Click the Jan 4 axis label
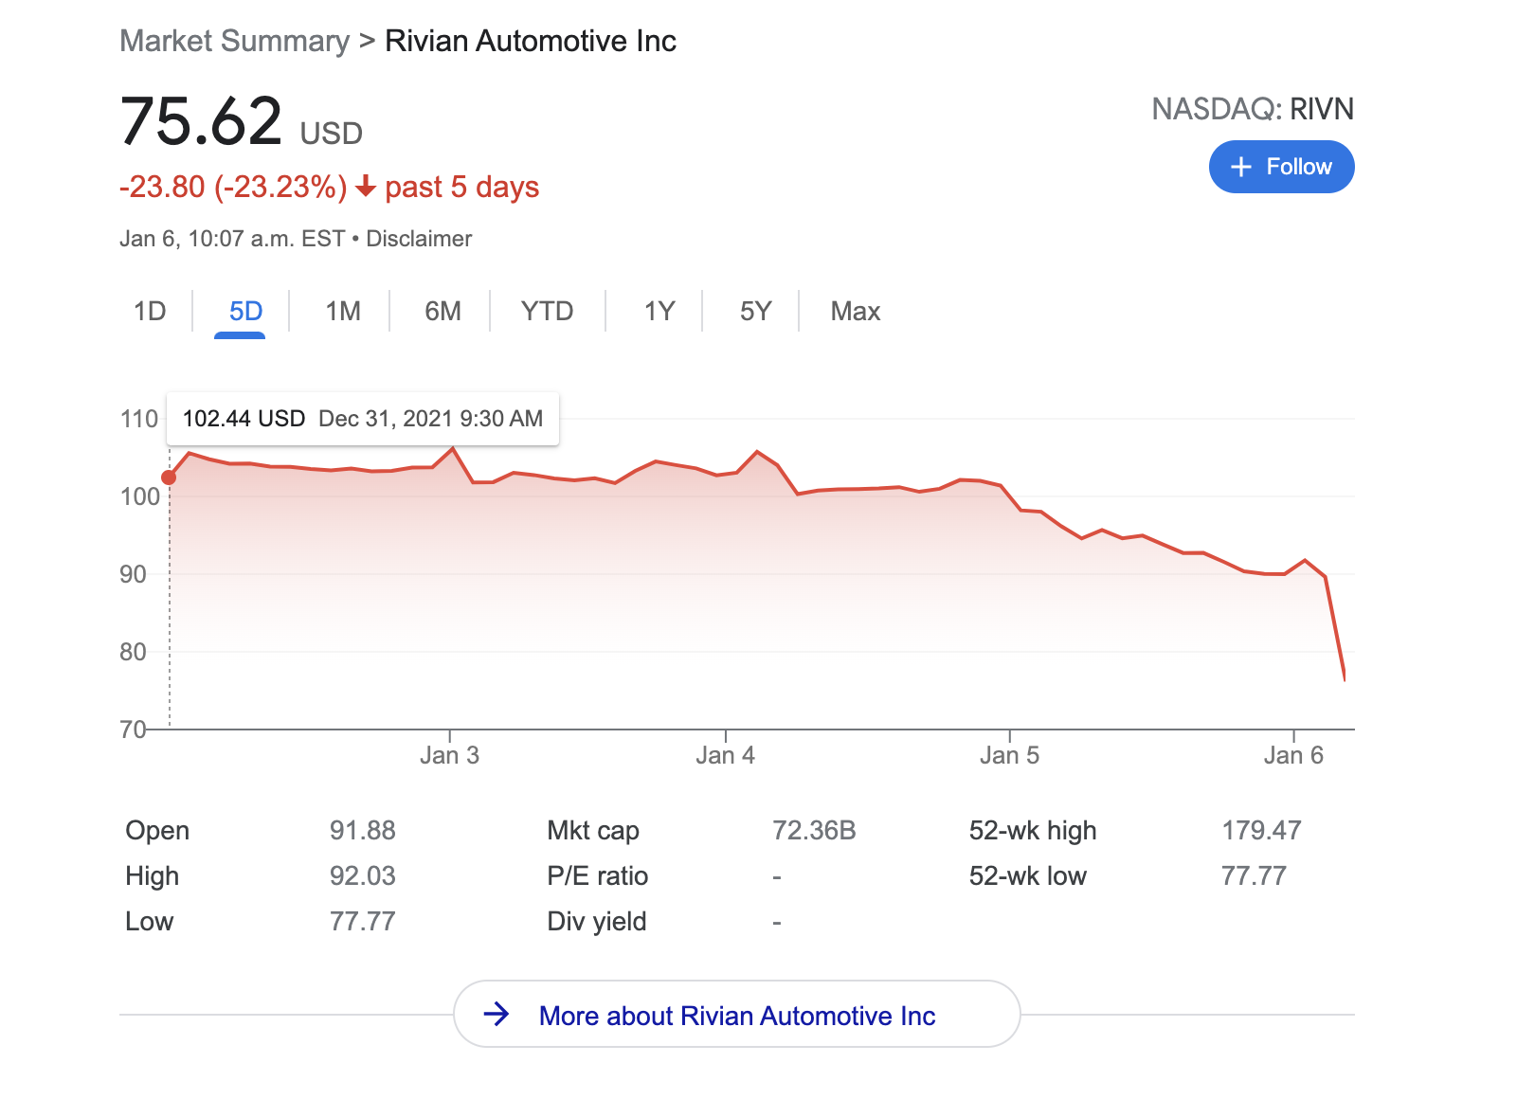This screenshot has width=1535, height=1099. [x=726, y=755]
